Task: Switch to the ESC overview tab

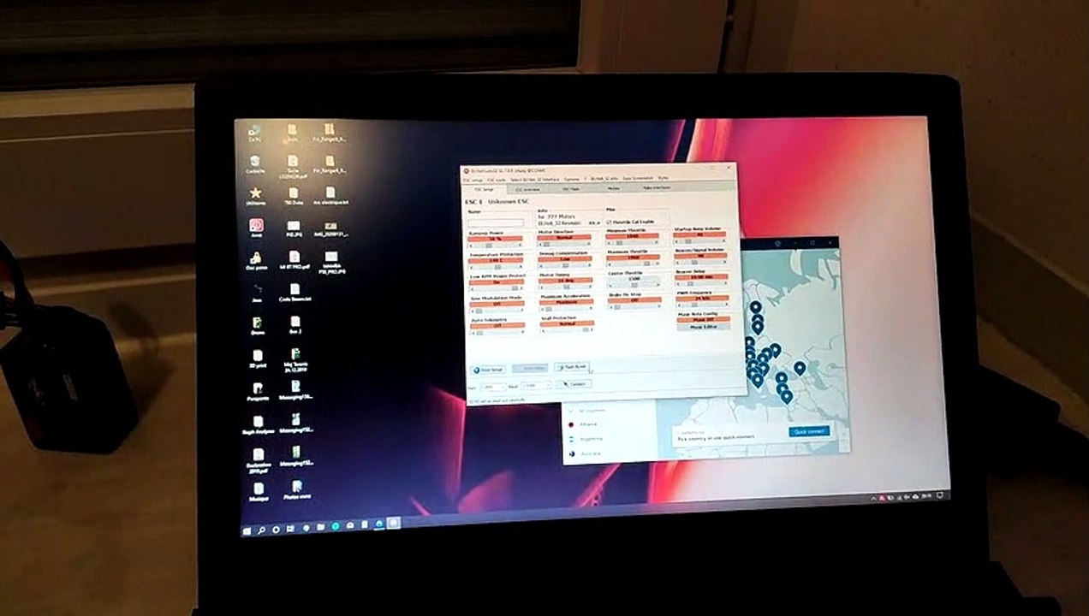Action: (527, 188)
